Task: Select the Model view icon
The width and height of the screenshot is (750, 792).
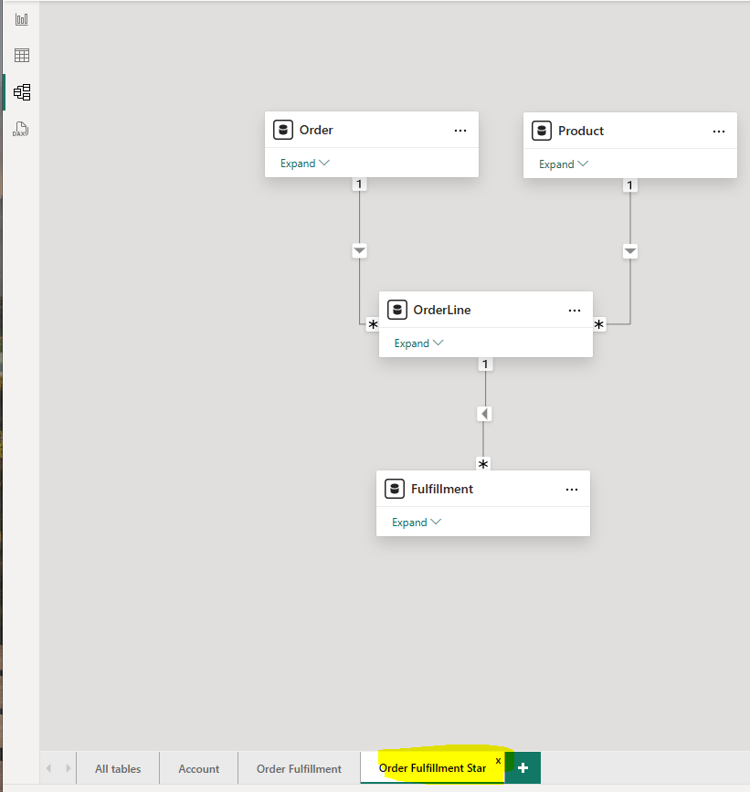Action: [x=22, y=92]
